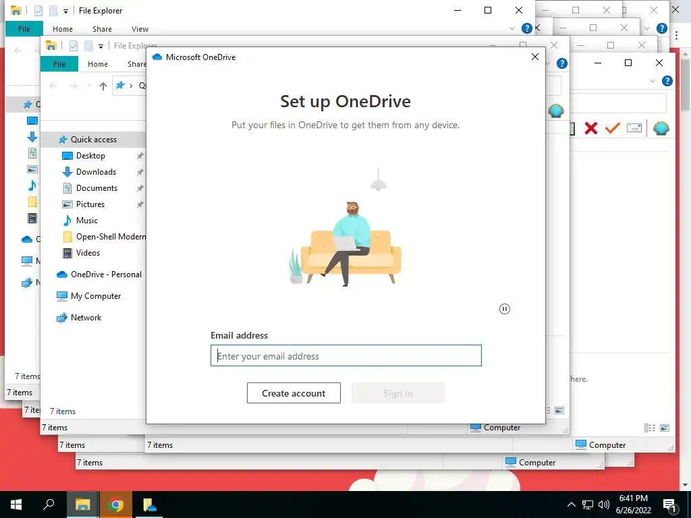
Task: Click Properties icon in second File Explorer title bar
Action: (74, 45)
